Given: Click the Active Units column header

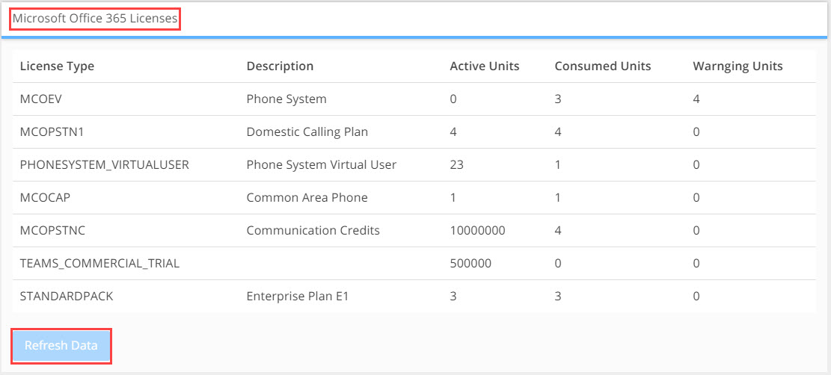Looking at the screenshot, I should tap(485, 66).
